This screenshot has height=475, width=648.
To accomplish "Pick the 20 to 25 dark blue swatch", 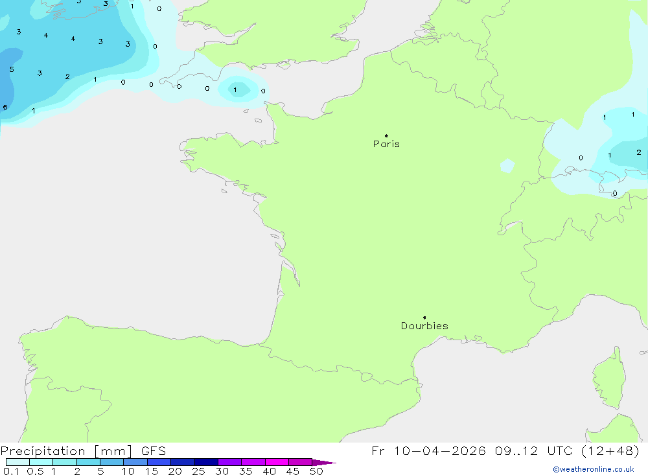I will pyautogui.click(x=183, y=462).
